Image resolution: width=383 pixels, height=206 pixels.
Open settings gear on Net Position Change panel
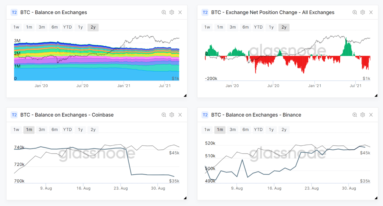[363, 12]
